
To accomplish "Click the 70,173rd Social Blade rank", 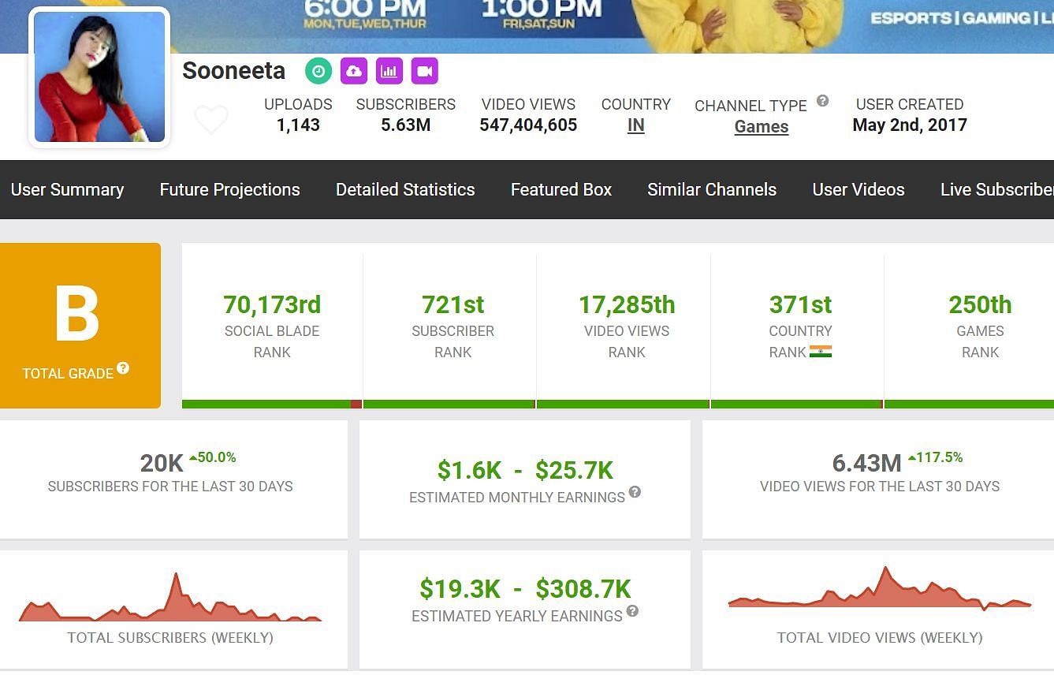I will (x=272, y=305).
